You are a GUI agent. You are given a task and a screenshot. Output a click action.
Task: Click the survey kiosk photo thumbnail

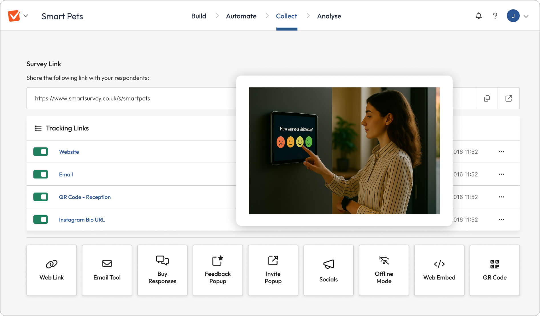344,151
